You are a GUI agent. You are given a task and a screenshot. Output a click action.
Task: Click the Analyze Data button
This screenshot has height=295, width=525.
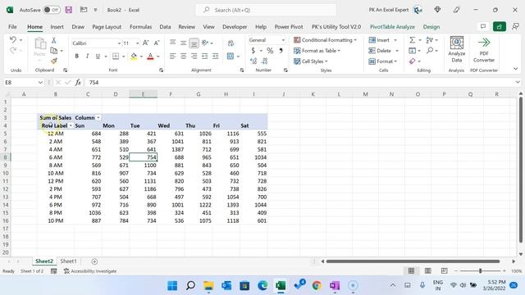tap(457, 49)
